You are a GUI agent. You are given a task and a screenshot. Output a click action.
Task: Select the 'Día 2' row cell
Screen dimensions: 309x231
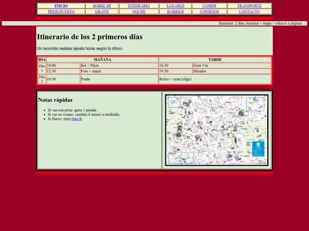tap(42, 79)
